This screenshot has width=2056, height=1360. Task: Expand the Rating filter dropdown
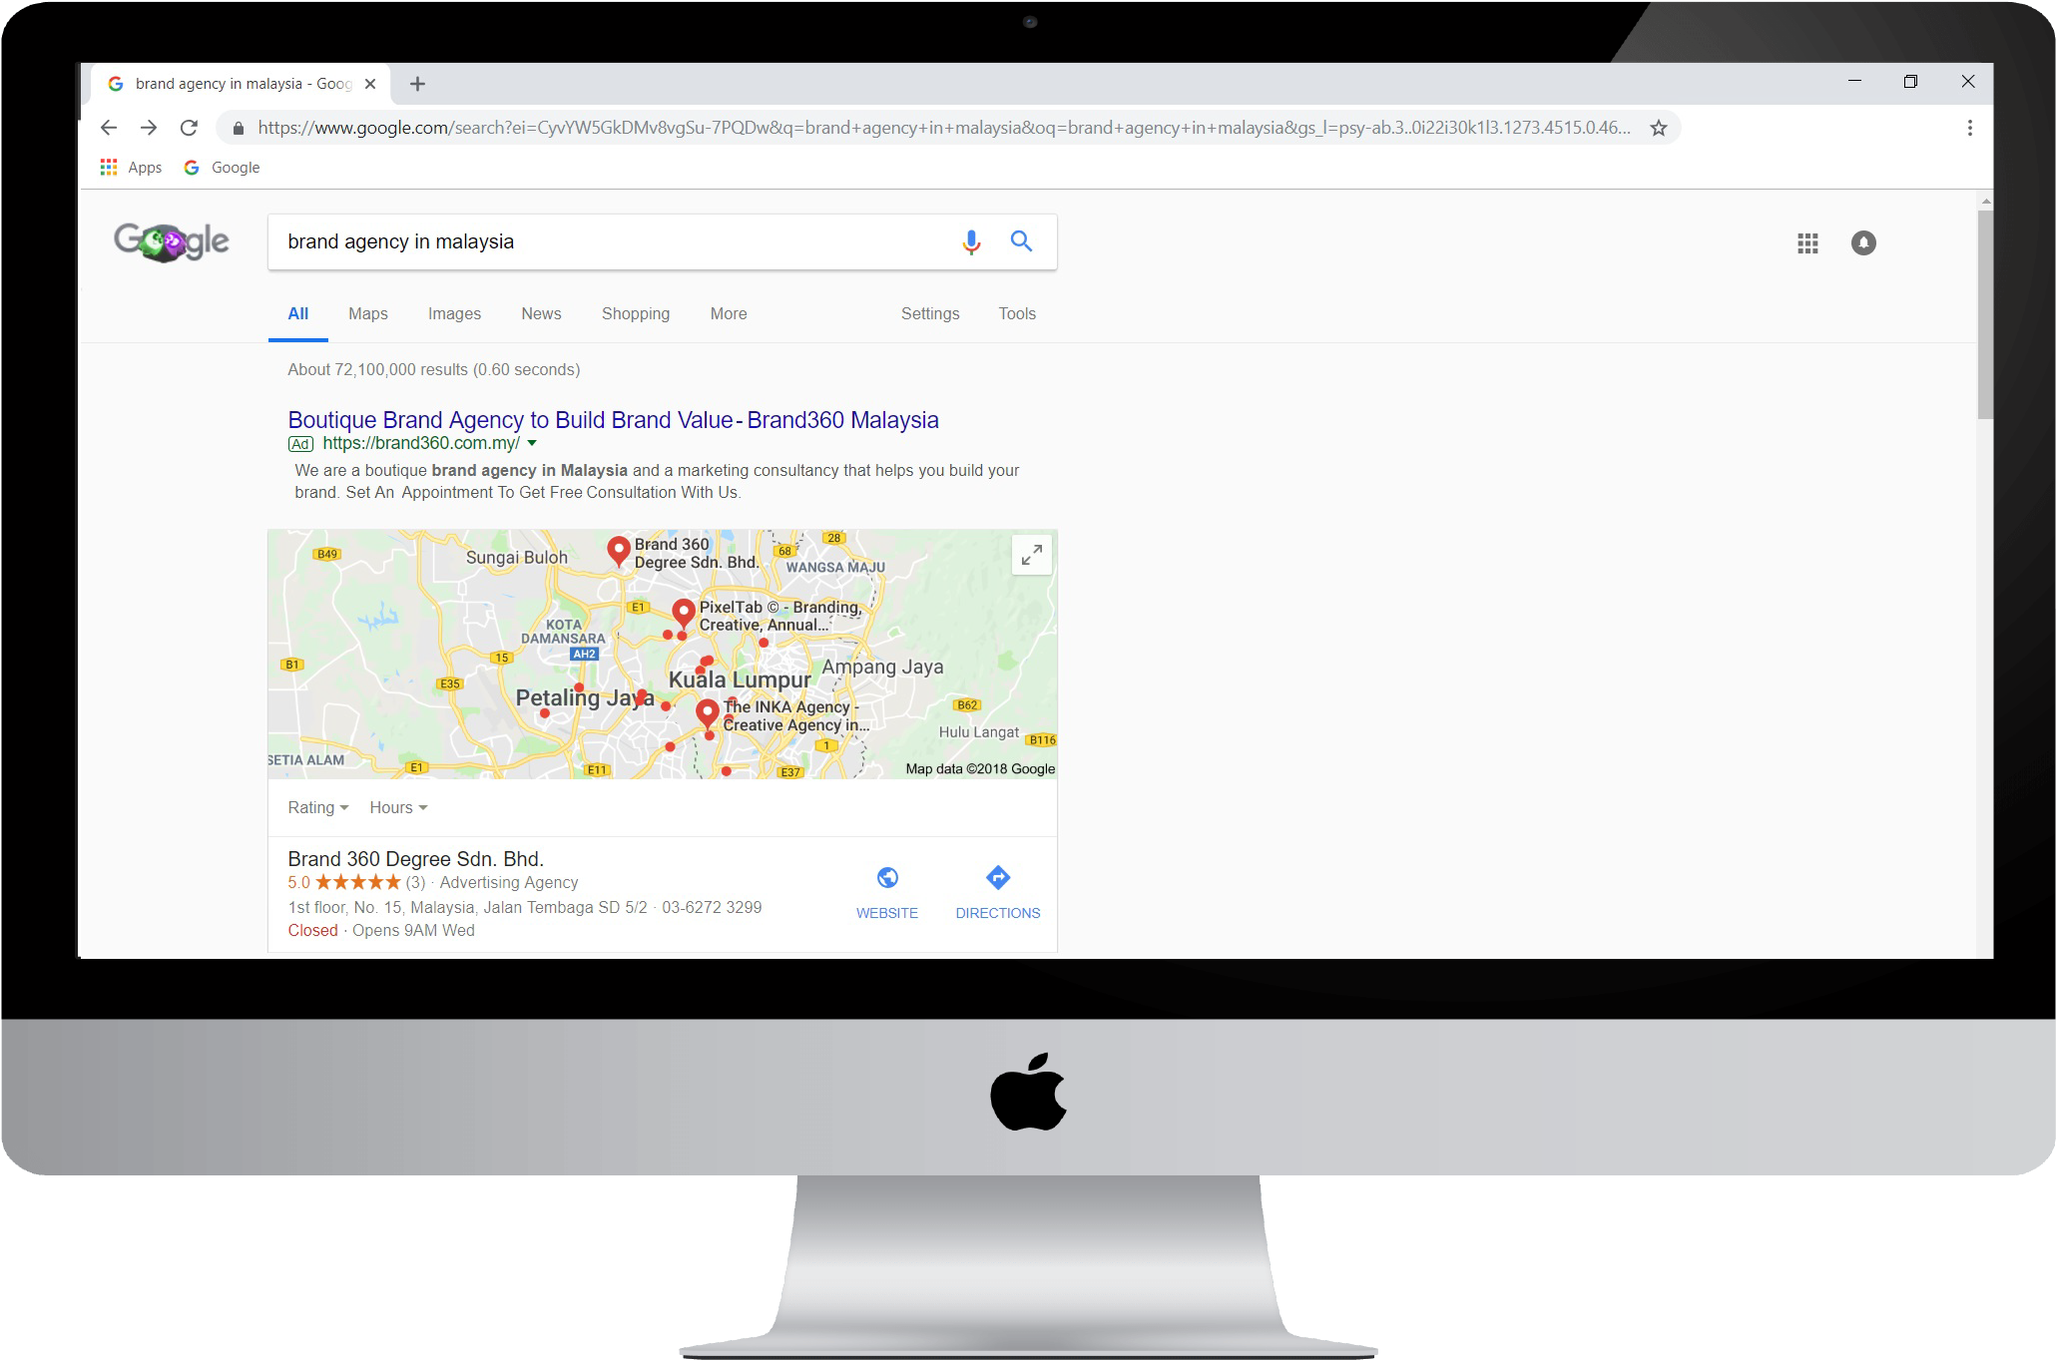click(x=318, y=807)
